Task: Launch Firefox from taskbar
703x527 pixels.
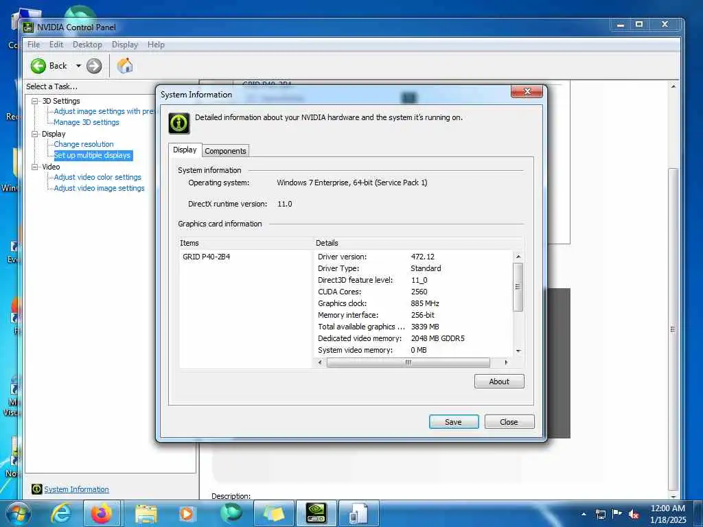Action: [102, 513]
